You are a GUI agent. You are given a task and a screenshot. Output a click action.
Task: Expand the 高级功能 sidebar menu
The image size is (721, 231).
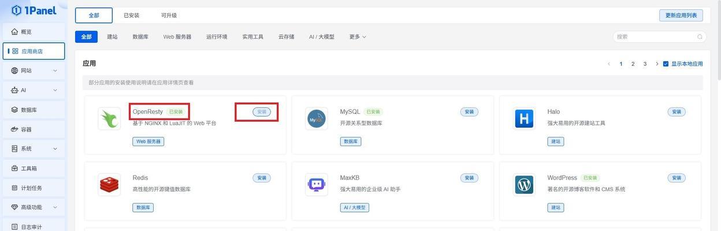pyautogui.click(x=34, y=207)
